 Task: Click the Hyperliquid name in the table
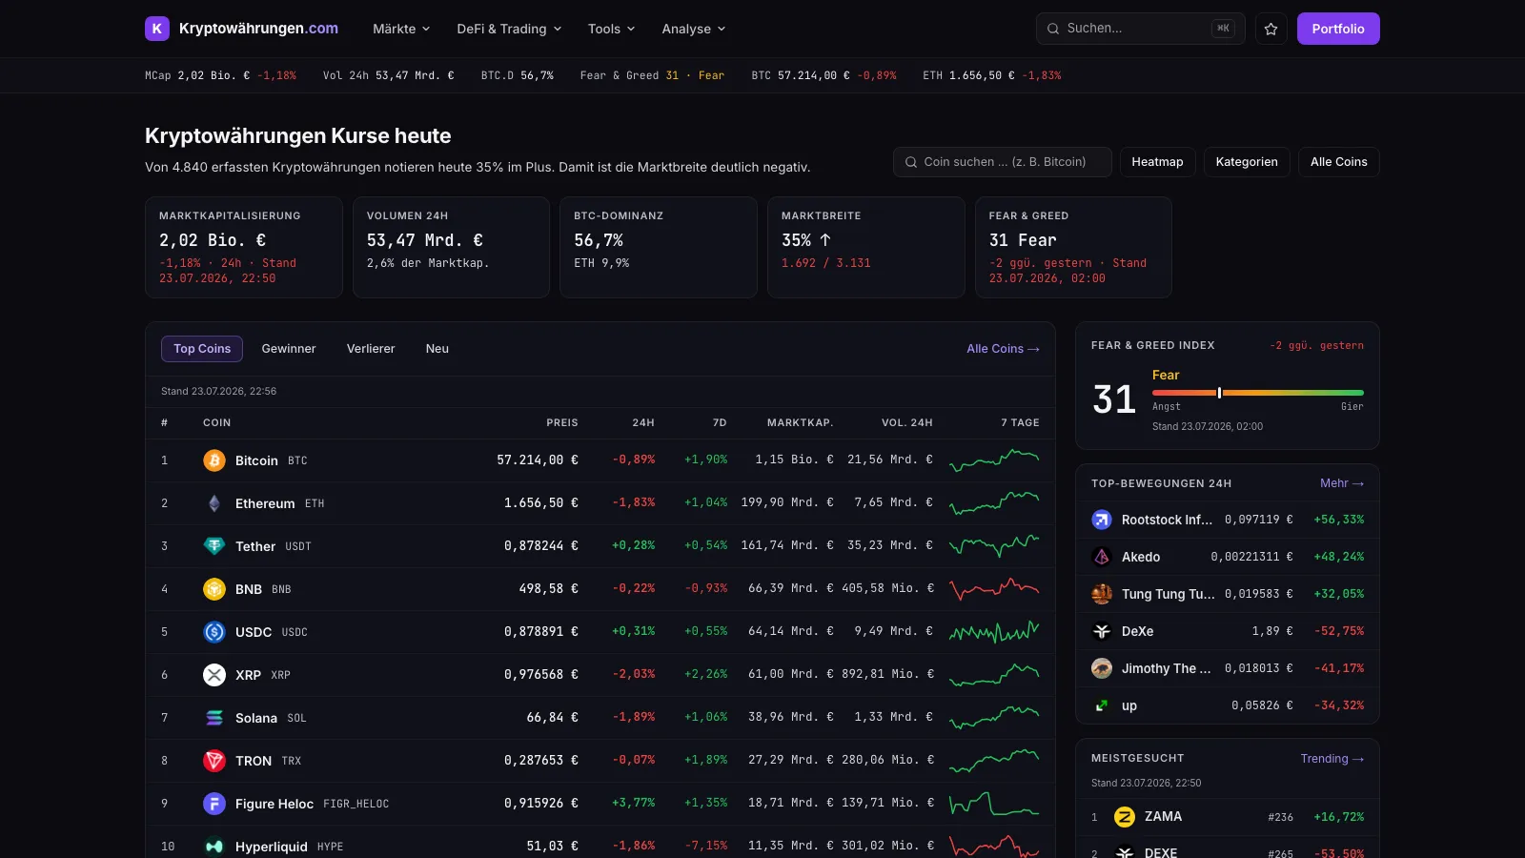(272, 847)
